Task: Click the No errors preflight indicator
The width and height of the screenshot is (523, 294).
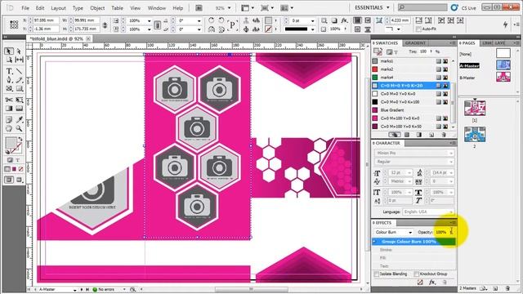Action: point(104,290)
